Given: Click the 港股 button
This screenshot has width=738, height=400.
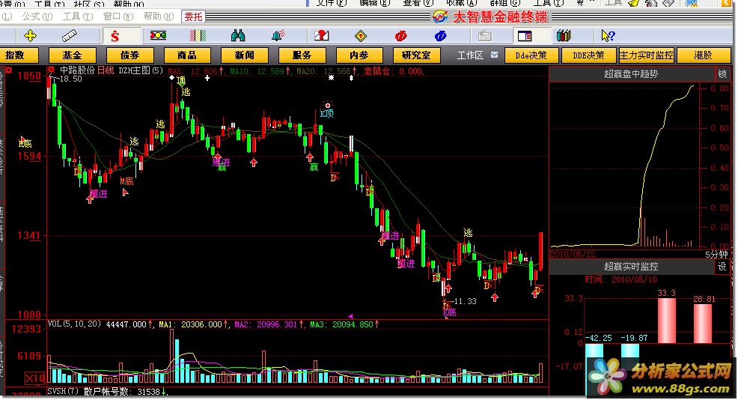Looking at the screenshot, I should 703,55.
